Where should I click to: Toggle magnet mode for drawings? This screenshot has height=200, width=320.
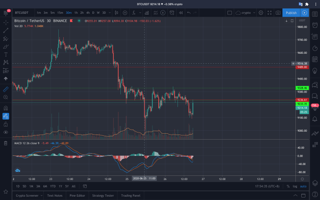[6, 107]
